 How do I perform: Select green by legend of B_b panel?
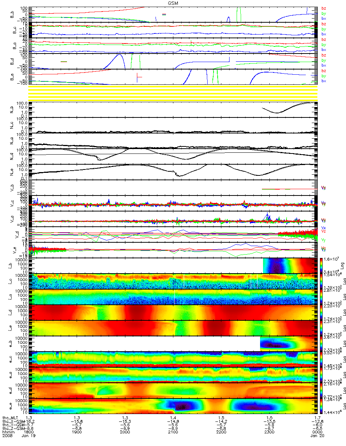tap(324, 13)
